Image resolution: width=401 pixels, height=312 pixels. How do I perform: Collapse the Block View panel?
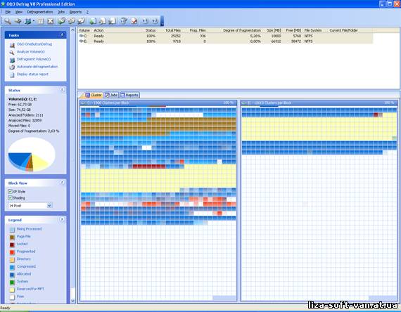(x=62, y=183)
